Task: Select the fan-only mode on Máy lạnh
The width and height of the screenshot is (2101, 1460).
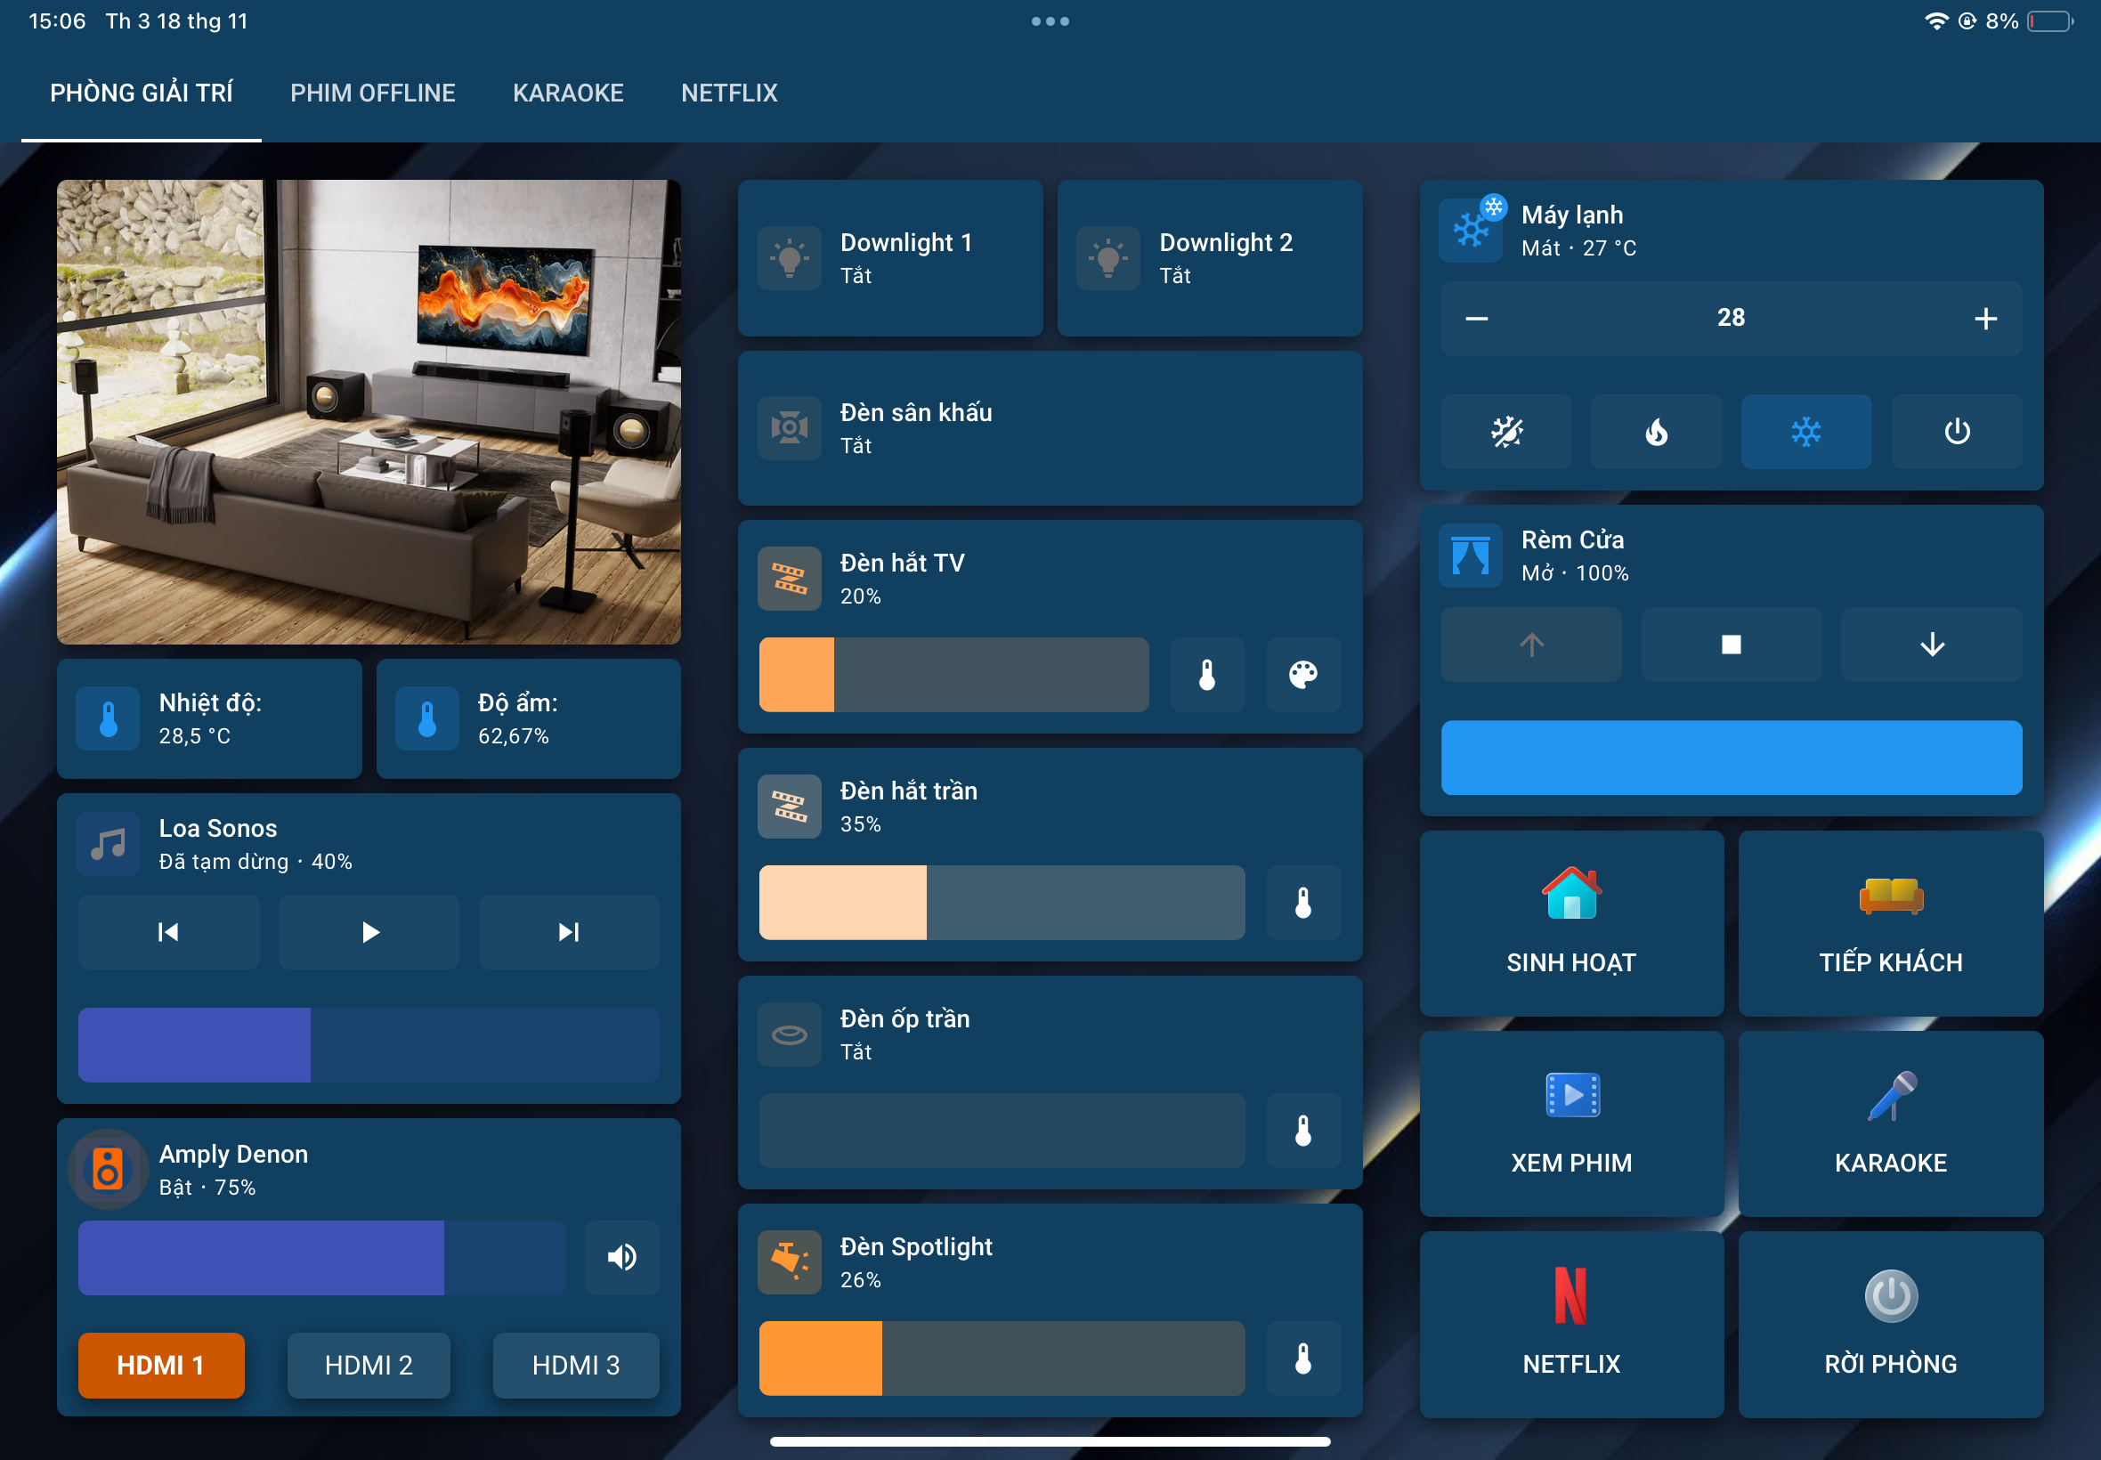Action: click(1505, 432)
